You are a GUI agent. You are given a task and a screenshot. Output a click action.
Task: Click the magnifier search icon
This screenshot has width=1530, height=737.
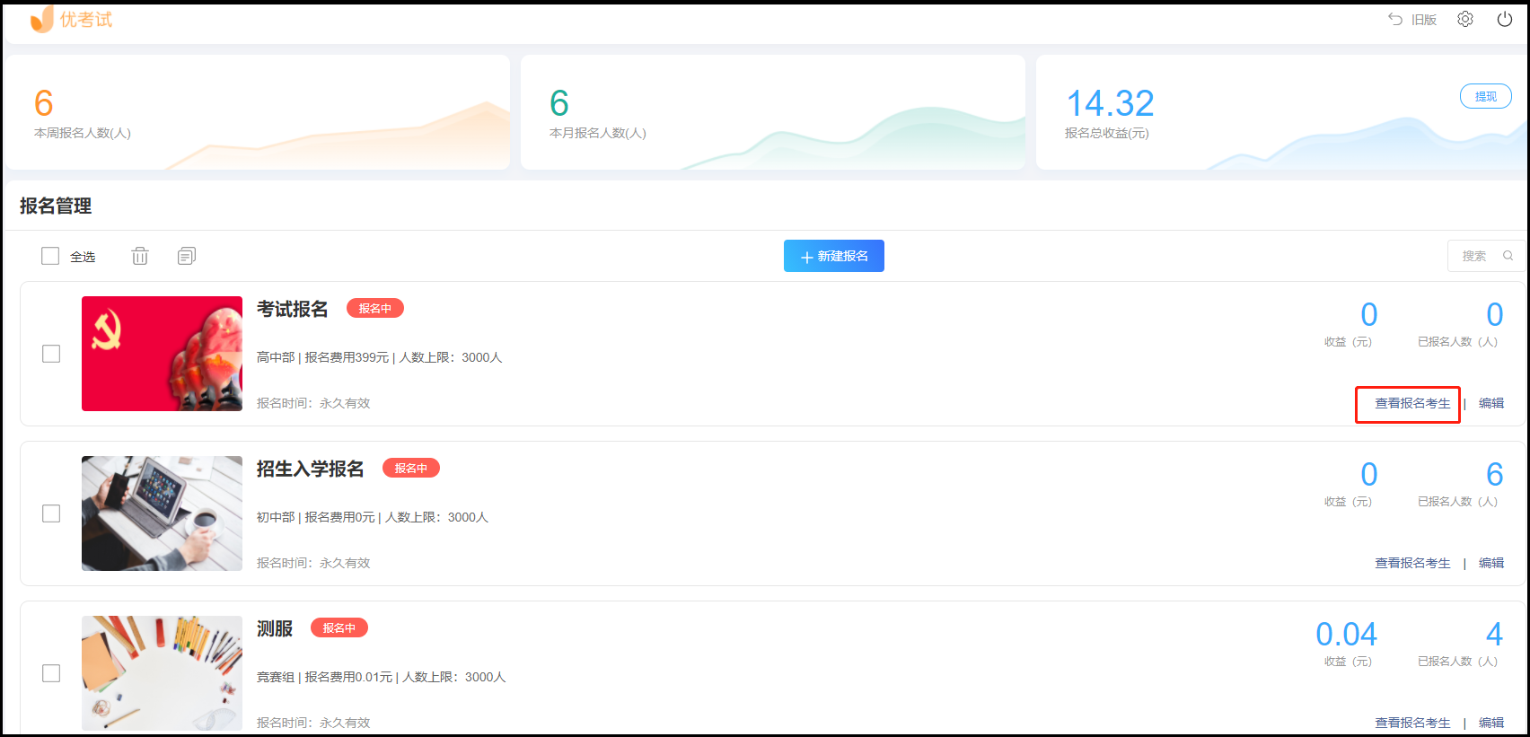[1508, 256]
